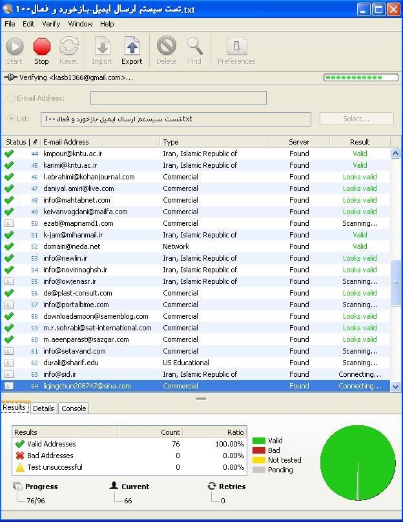This screenshot has width=403, height=522.
Task: Click the green verification progress bar
Action: coord(360,77)
